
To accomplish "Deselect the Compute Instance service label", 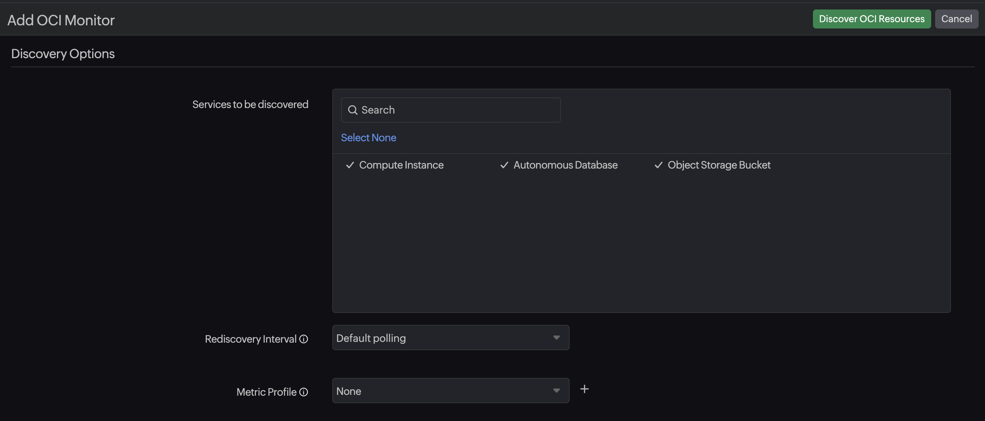I will [401, 165].
